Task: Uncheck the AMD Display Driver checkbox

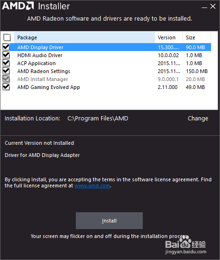Action: (6, 47)
